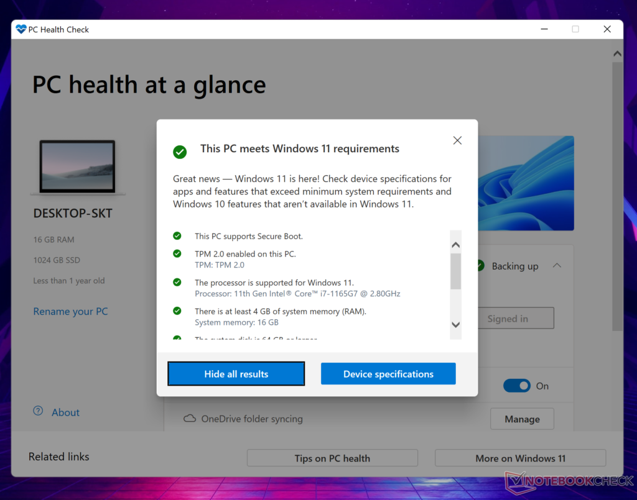Click Manage for OneDrive folder syncing
637x500 pixels.
[522, 419]
